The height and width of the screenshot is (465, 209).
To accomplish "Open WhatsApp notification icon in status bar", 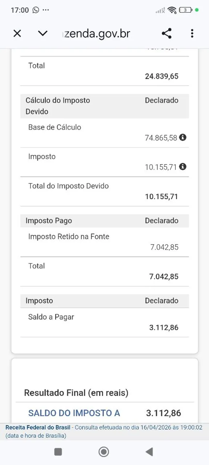I will 36,10.
